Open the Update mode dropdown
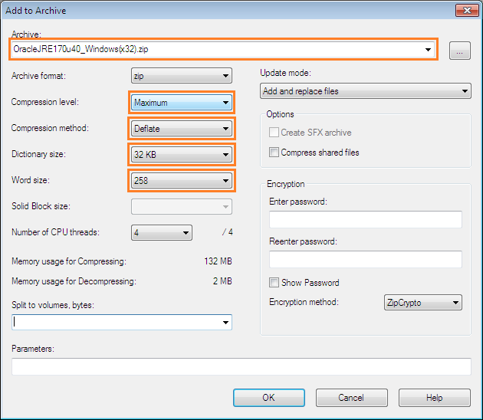Screen dimensions: 483x420 366,91
